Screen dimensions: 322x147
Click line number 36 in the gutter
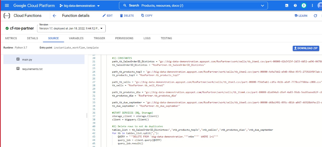coord(94,113)
